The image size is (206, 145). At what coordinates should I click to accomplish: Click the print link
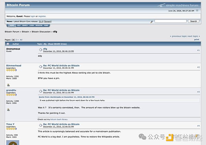[x=197, y=40]
